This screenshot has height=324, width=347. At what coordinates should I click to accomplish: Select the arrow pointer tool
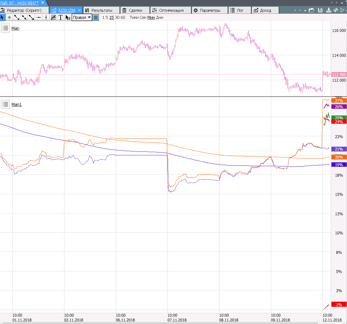pos(3,17)
